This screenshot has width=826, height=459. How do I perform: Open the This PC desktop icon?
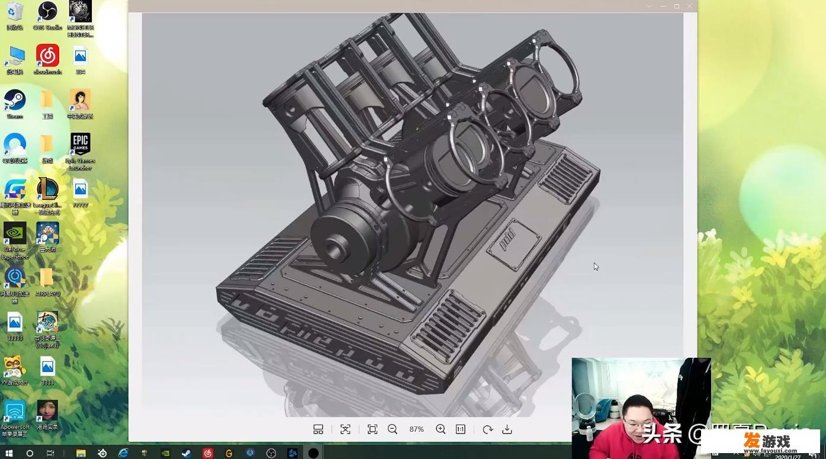point(15,60)
